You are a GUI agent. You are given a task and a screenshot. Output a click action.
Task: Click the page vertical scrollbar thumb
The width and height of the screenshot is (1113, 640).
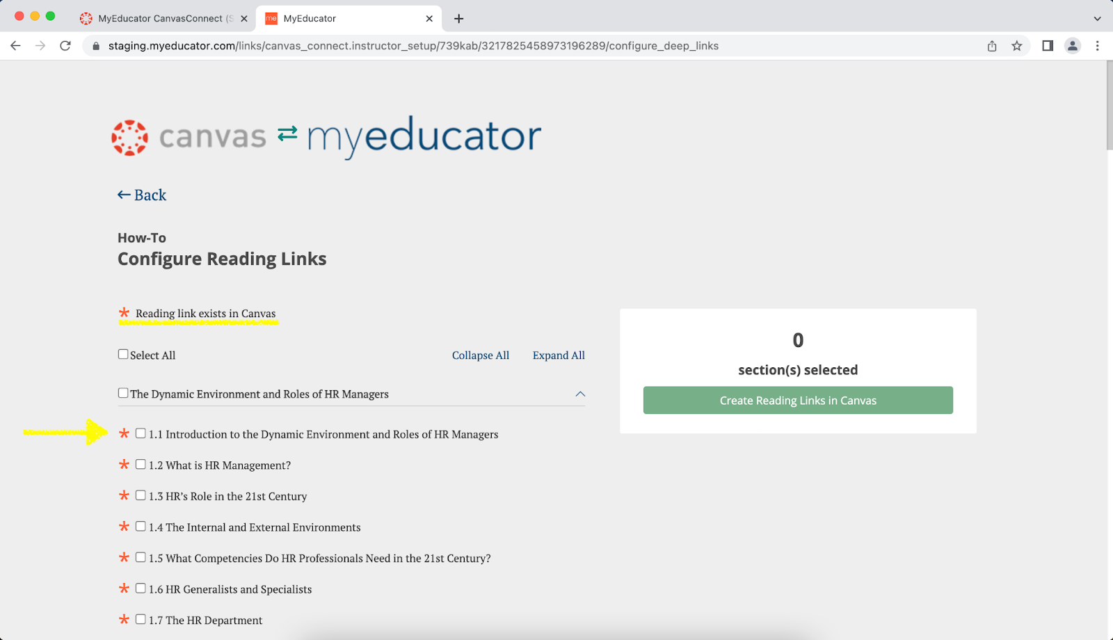pos(1109,105)
